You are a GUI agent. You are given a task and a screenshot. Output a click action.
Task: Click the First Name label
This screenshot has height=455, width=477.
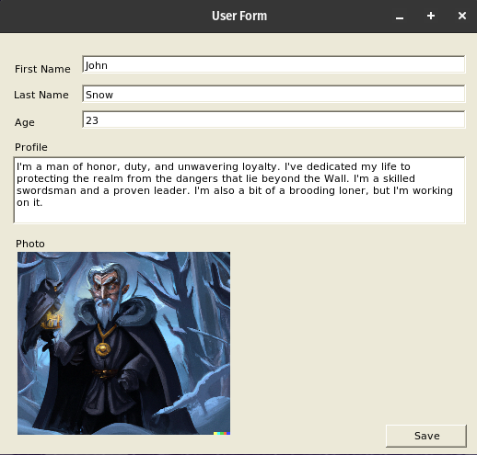42,69
